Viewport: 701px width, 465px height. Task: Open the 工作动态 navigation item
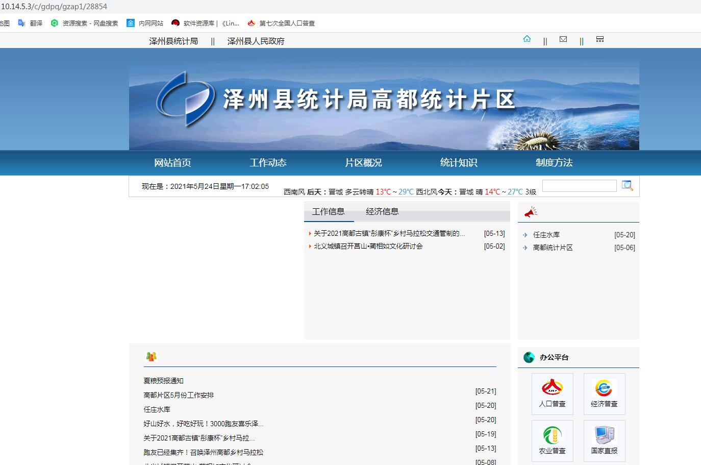268,163
